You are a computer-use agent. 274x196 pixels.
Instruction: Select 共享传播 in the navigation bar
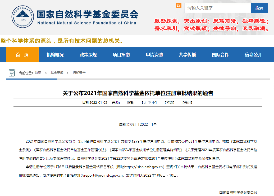pyautogui.click(x=187, y=55)
